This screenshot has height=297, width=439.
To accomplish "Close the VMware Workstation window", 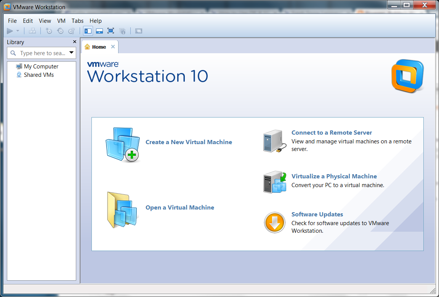I will point(425,5).
